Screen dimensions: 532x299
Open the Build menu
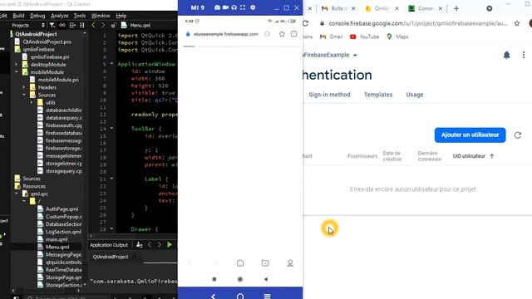point(18,16)
